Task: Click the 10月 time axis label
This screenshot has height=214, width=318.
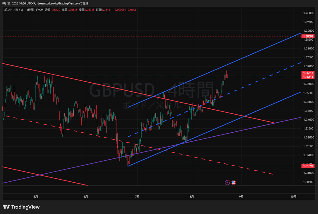Action: pos(293,197)
